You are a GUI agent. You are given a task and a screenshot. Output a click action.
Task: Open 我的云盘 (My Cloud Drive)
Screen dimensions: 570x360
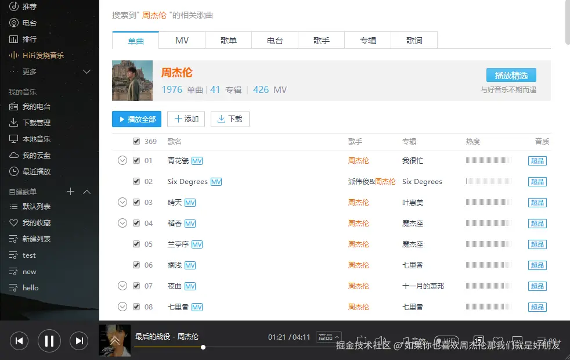pos(35,155)
